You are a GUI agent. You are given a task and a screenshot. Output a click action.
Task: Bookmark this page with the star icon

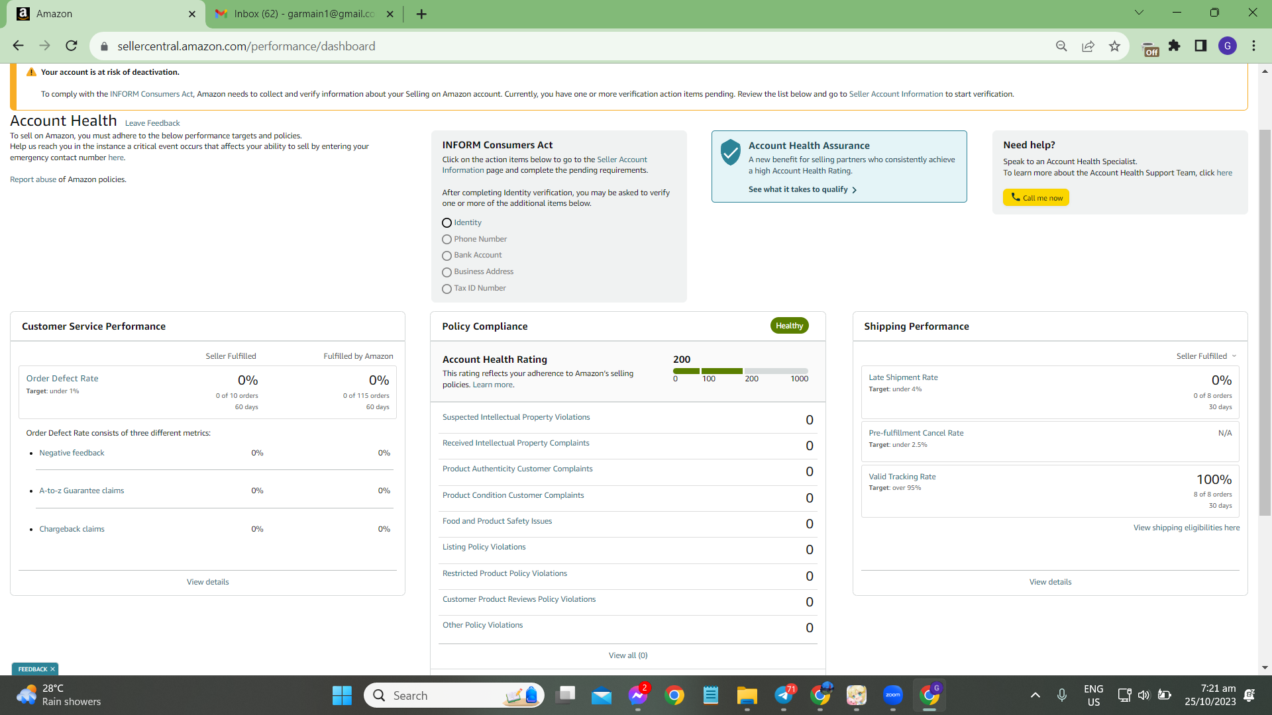[x=1114, y=46]
